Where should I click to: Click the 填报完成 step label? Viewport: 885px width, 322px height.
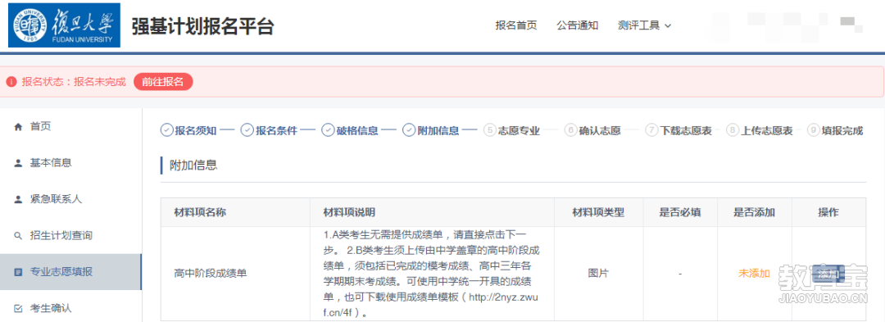point(842,131)
